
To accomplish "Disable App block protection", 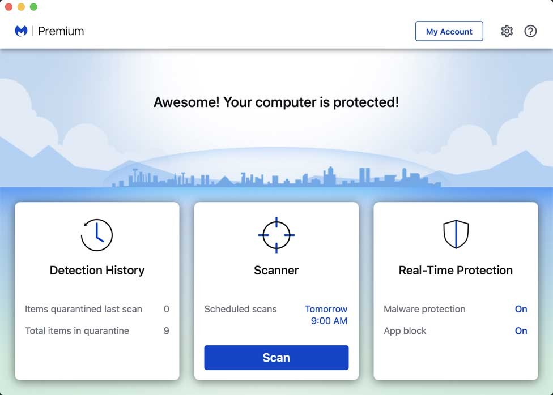I will (521, 330).
